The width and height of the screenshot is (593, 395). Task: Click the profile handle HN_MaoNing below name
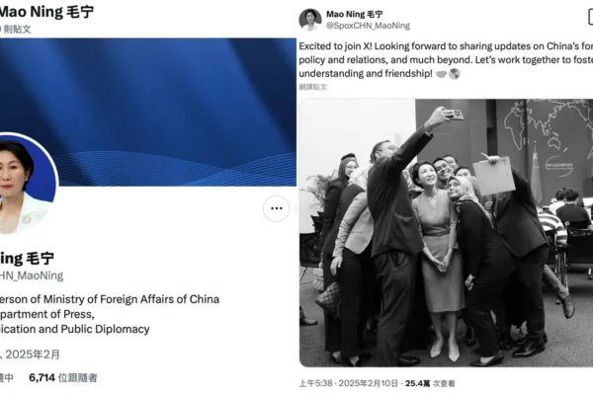(32, 276)
